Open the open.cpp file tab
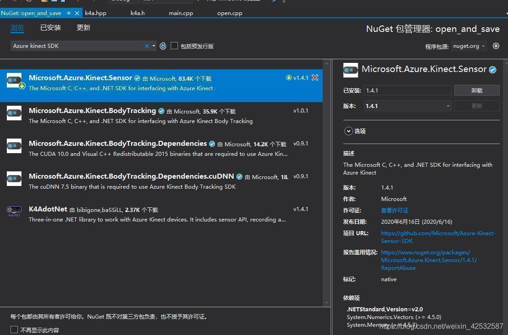The width and height of the screenshot is (508, 335). click(230, 13)
